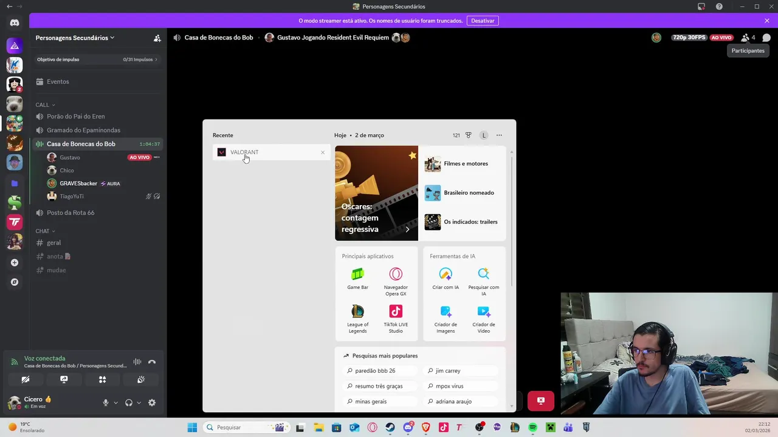The width and height of the screenshot is (778, 437).
Task: Toggle screen share in voice panel
Action: [64, 379]
